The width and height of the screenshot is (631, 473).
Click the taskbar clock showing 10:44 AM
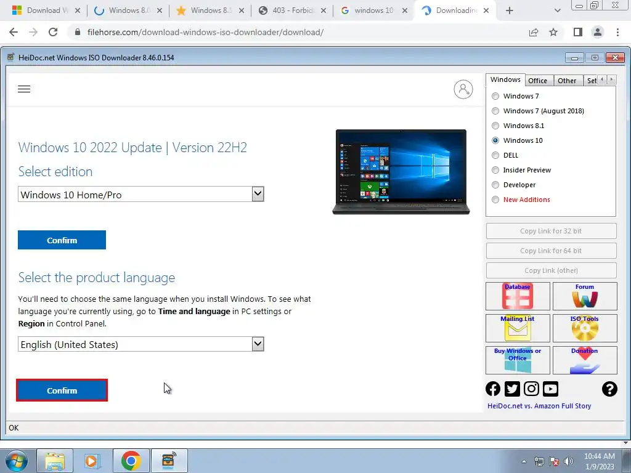coord(599,461)
